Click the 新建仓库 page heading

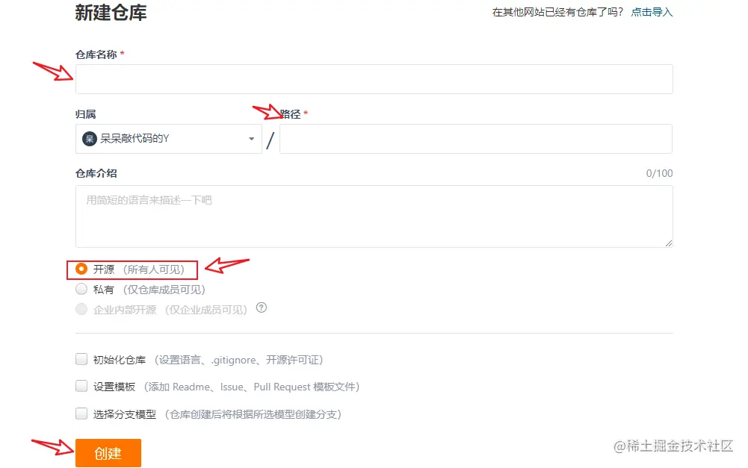[x=111, y=13]
